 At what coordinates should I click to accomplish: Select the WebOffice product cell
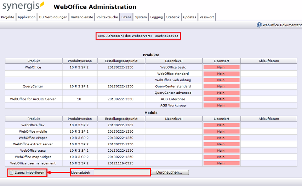click(x=33, y=67)
